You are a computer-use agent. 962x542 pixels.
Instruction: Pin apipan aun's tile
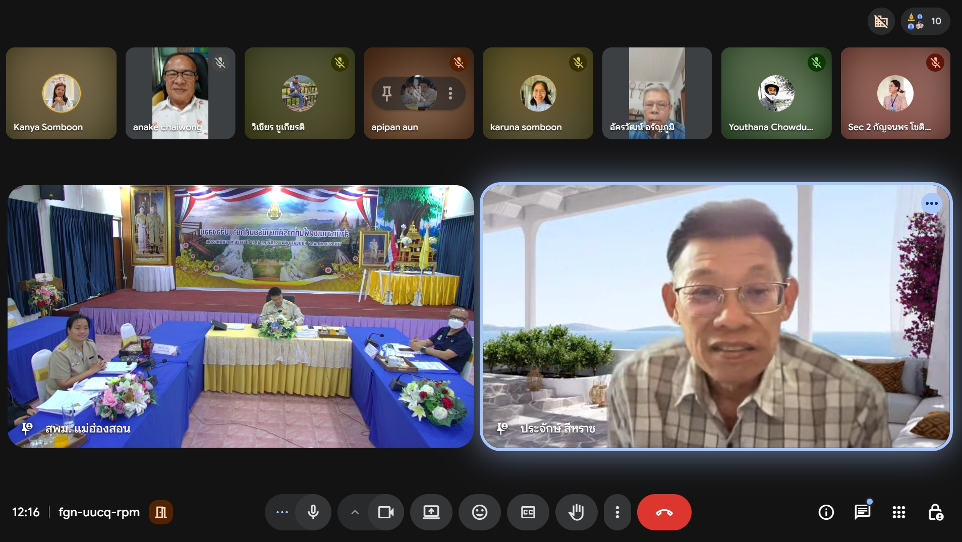(387, 93)
